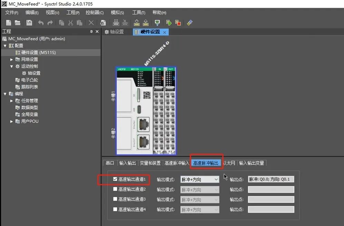Image resolution: width=344 pixels, height=226 pixels.
Task: Open the 编辑(E) menu
Action: pos(32,13)
